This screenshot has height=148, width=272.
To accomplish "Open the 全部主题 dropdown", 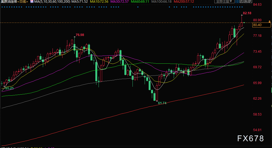I will click(225, 1).
